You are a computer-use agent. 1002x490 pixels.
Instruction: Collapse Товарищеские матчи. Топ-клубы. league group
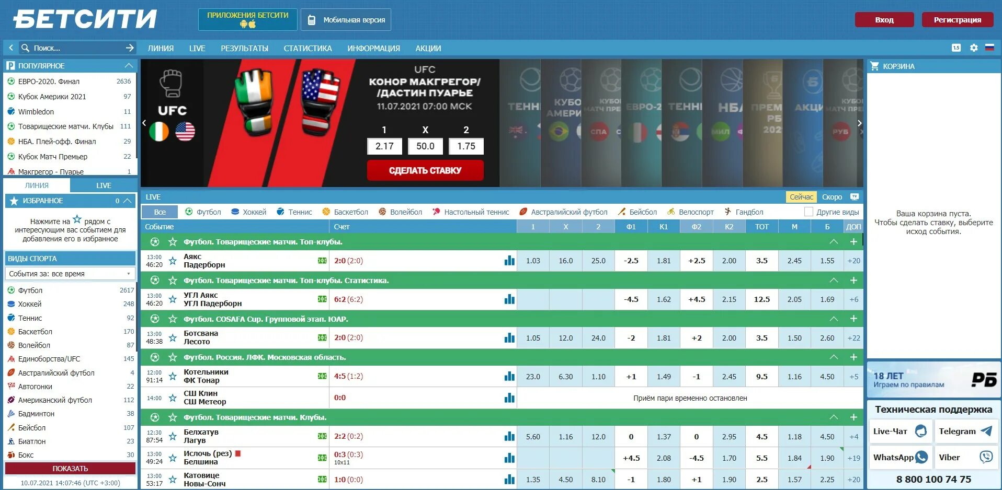pyautogui.click(x=834, y=242)
